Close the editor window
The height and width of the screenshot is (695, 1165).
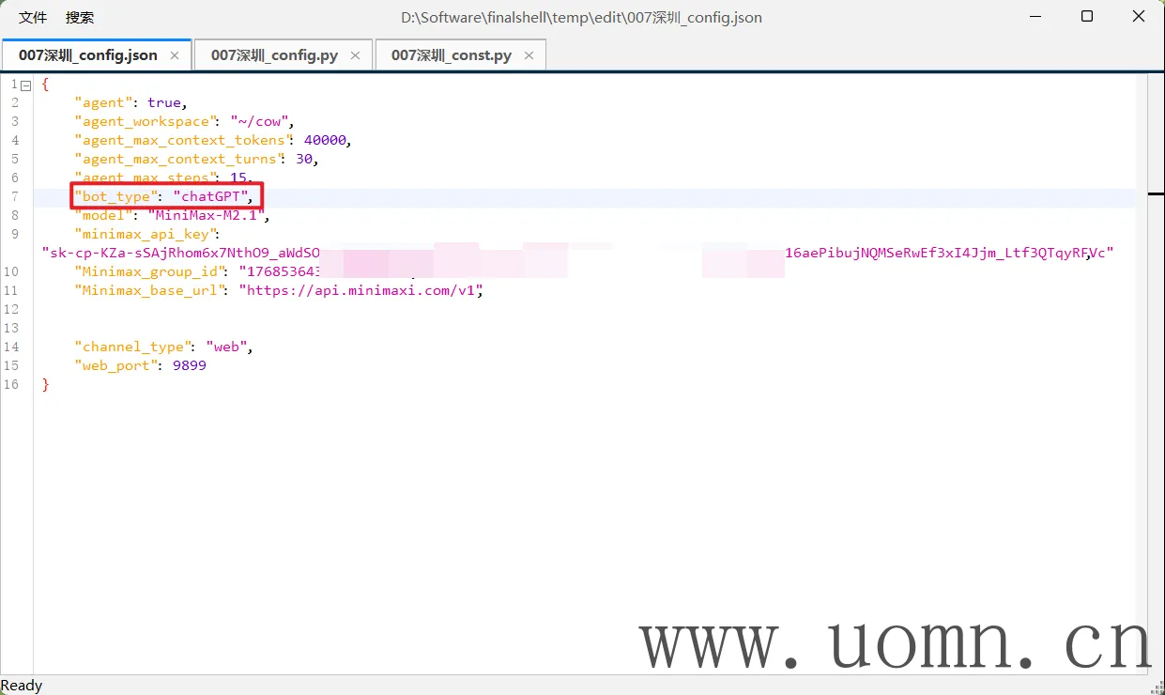(1138, 17)
